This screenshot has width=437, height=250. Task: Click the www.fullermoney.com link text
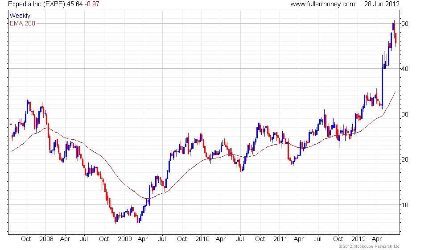coord(323,4)
